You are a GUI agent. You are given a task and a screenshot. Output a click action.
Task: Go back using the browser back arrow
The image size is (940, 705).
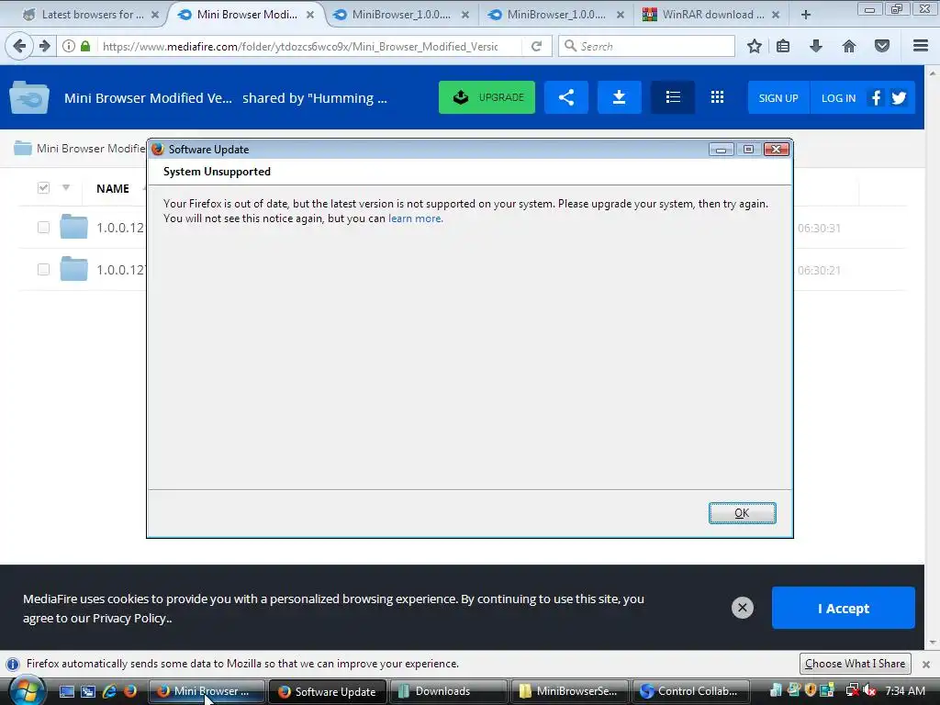click(x=19, y=46)
